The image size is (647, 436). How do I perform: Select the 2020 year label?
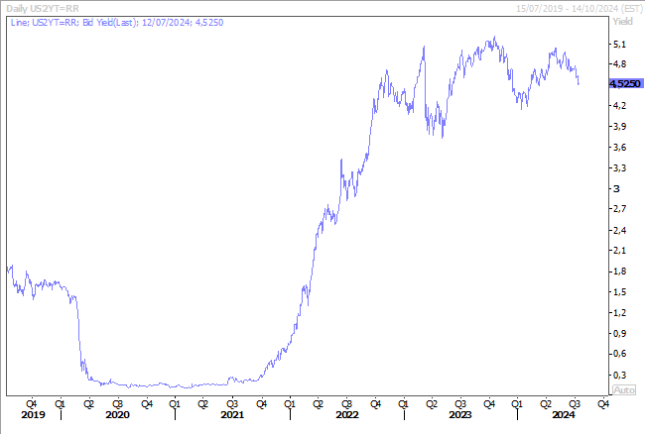[117, 414]
